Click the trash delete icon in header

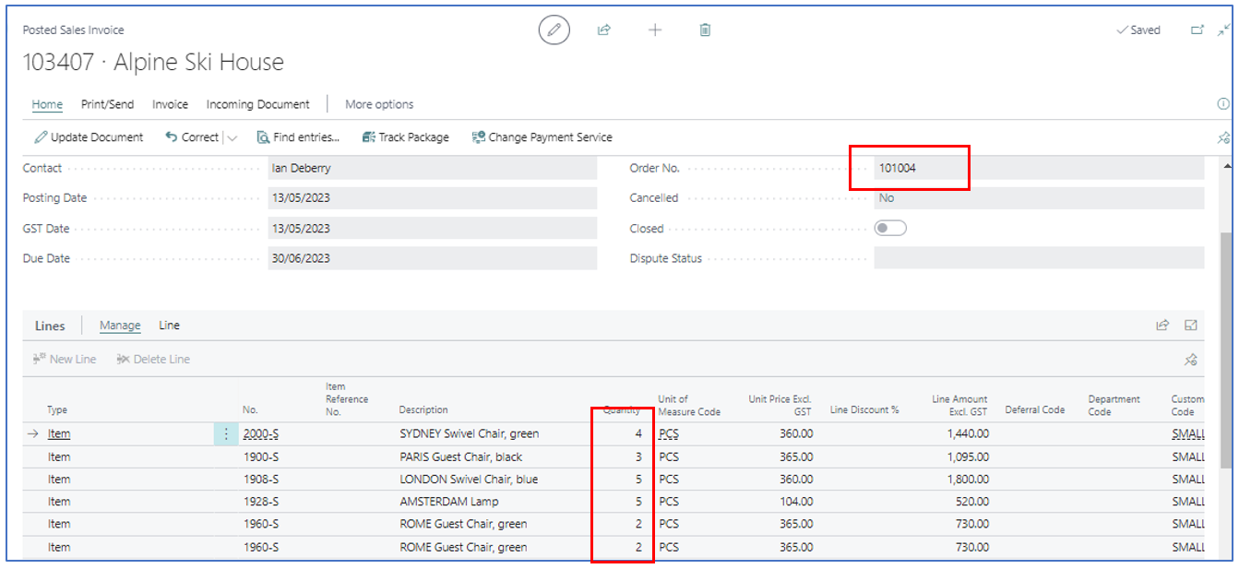tap(705, 30)
